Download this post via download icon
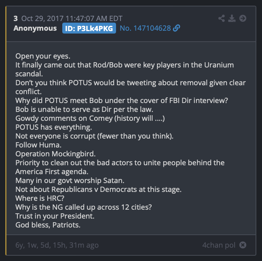 point(232,18)
